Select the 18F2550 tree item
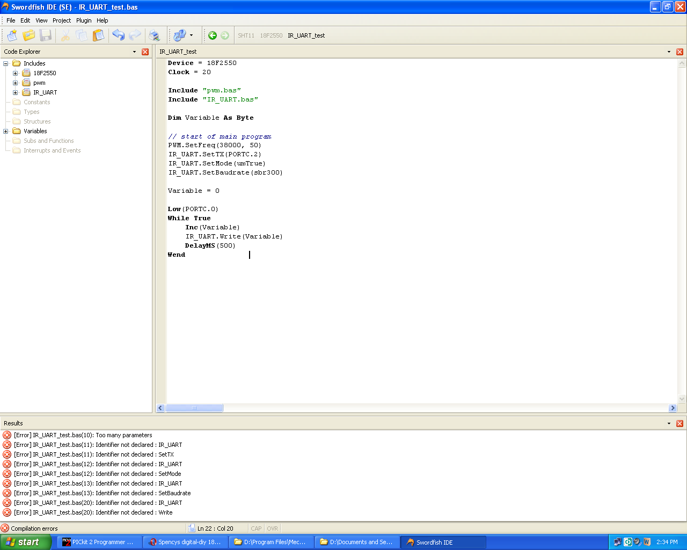687x550 pixels. click(x=45, y=73)
